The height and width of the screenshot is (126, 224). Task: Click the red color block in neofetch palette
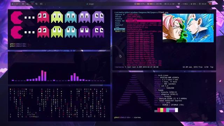click(x=159, y=110)
